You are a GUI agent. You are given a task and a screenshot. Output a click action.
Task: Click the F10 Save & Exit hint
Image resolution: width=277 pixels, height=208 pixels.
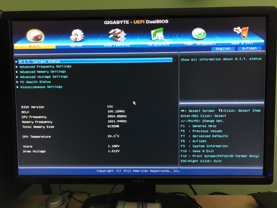click(x=197, y=151)
